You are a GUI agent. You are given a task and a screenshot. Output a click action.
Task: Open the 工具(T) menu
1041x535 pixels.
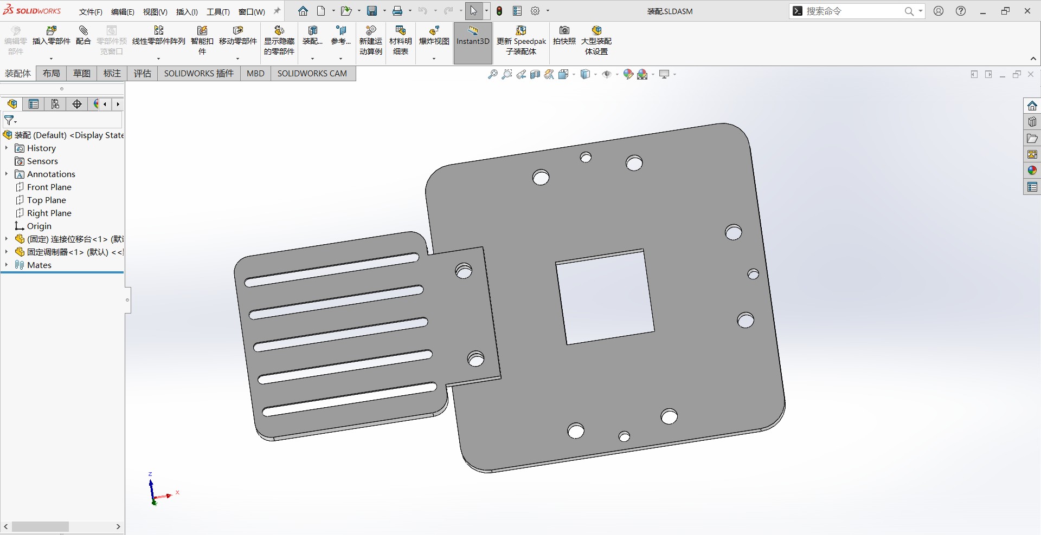coord(218,12)
